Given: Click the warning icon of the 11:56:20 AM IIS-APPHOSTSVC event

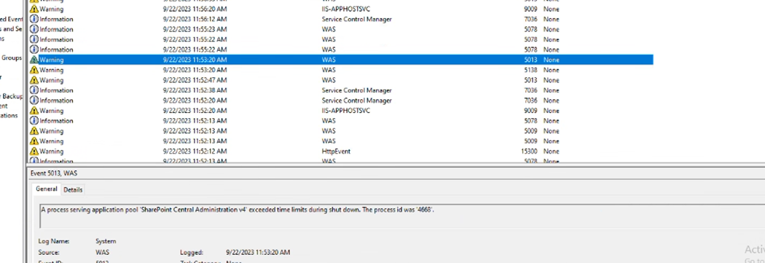Looking at the screenshot, I should [x=34, y=9].
